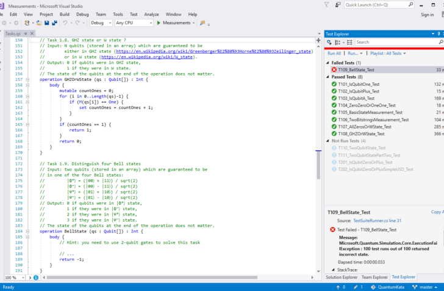The image size is (444, 291).
Task: Expand the StackTrace section
Action: point(333,270)
